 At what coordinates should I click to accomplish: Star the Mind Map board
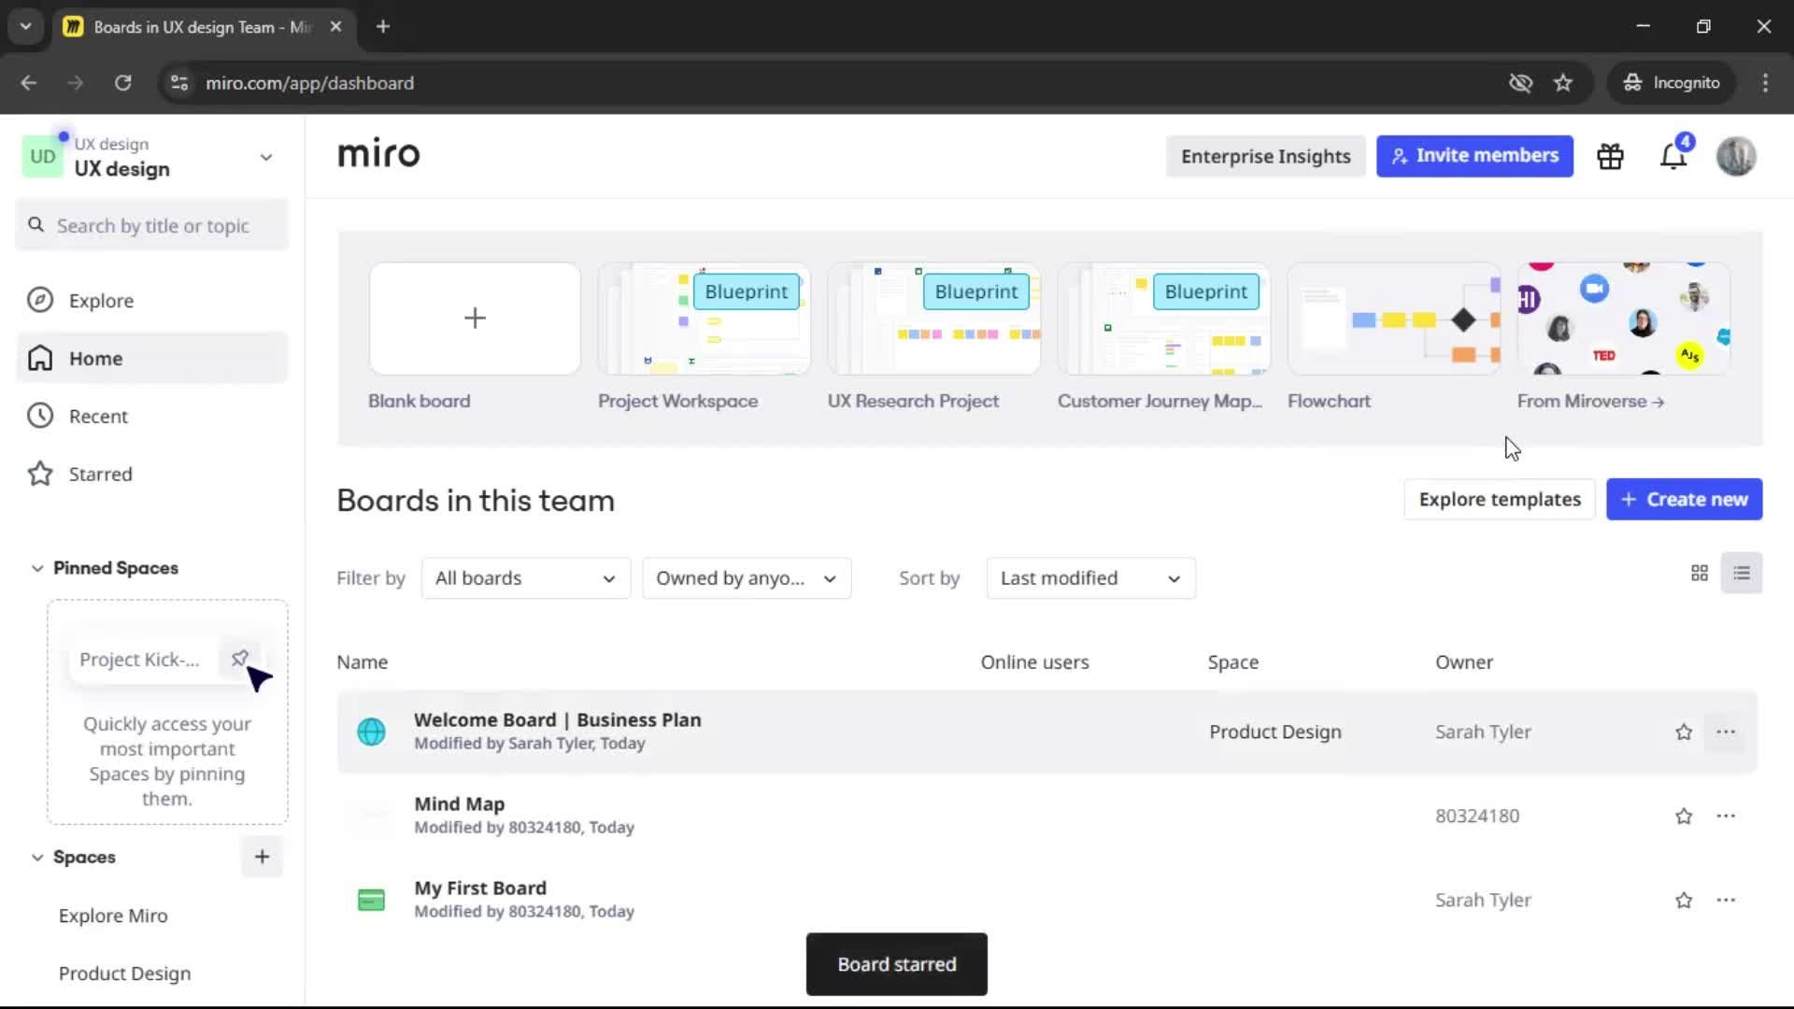1684,817
